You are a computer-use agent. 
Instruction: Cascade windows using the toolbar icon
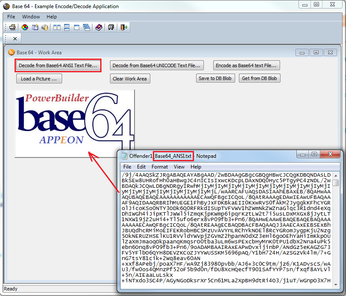87,27
